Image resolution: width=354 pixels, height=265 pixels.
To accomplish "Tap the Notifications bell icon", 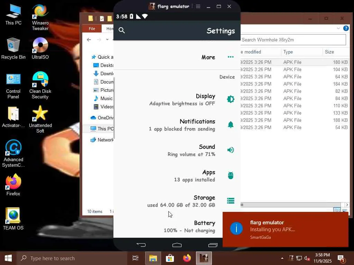I will [231, 125].
